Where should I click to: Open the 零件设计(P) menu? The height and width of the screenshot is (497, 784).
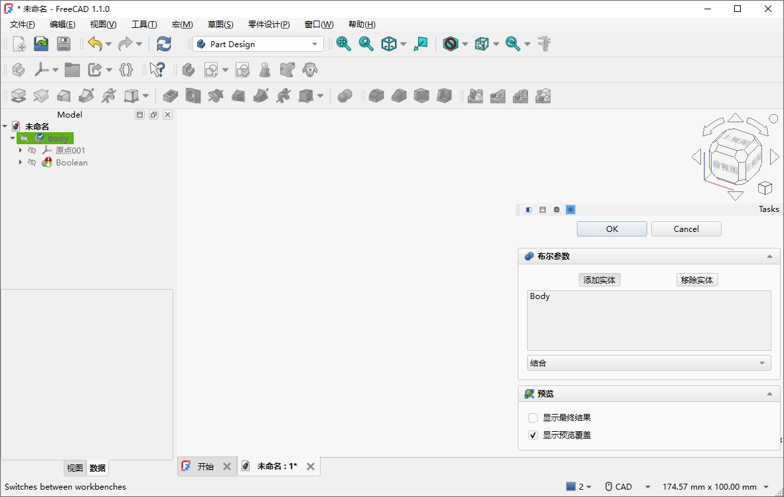(x=269, y=25)
